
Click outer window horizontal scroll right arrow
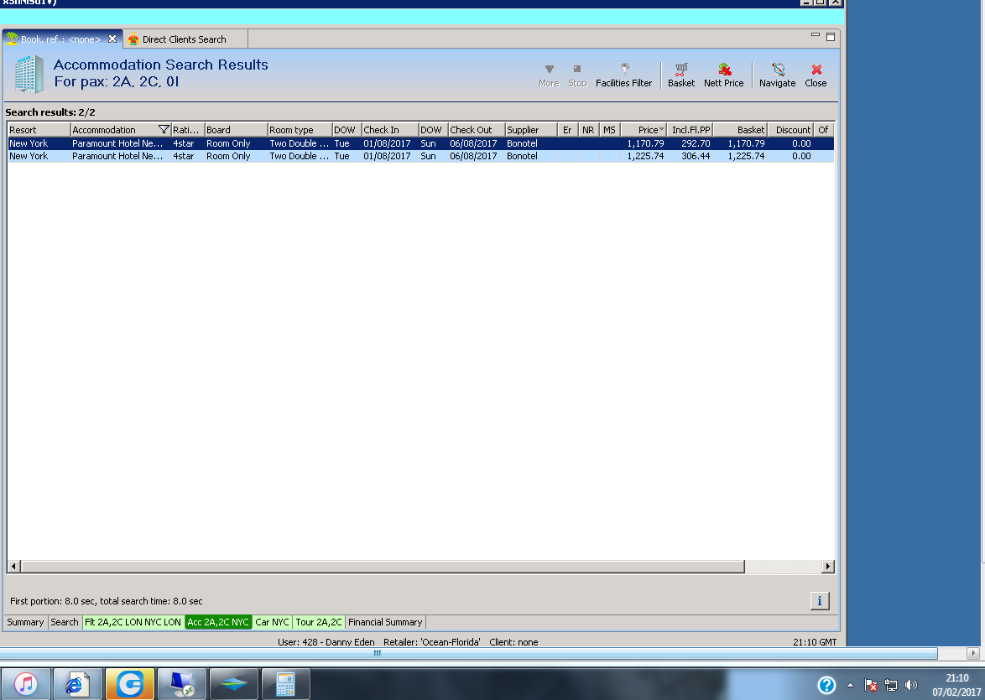974,653
